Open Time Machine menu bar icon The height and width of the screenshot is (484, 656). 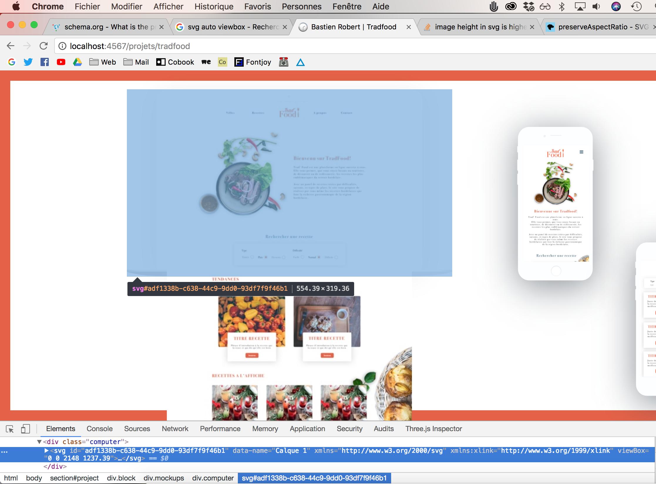click(x=636, y=6)
